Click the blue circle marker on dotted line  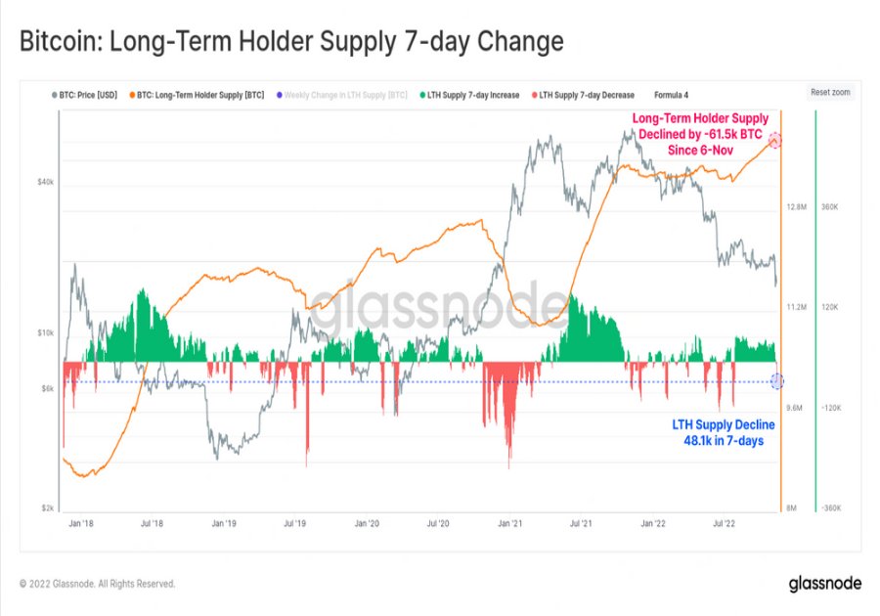point(776,381)
